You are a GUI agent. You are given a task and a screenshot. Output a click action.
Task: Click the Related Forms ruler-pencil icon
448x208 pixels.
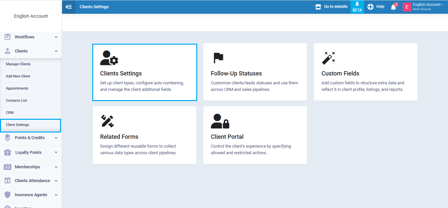[x=107, y=121]
